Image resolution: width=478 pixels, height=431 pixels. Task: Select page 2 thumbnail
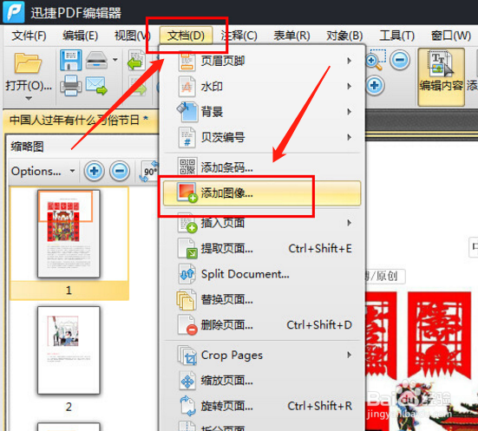pyautogui.click(x=69, y=350)
